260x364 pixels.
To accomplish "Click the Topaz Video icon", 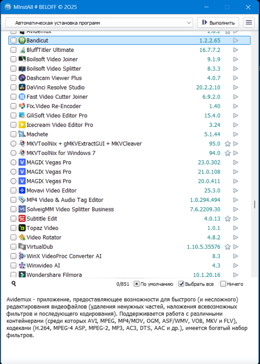I will 22,228.
